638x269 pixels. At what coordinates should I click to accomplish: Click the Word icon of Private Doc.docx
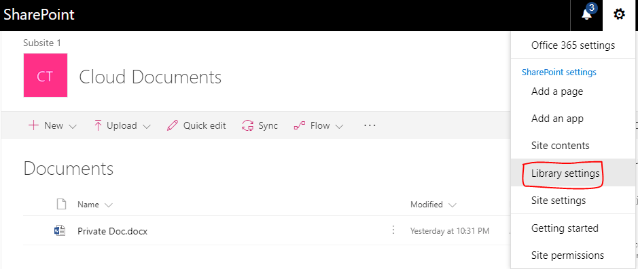coord(60,231)
